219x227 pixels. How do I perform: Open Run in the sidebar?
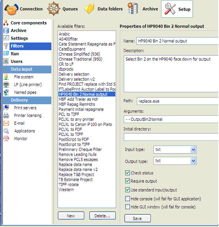tap(15, 54)
